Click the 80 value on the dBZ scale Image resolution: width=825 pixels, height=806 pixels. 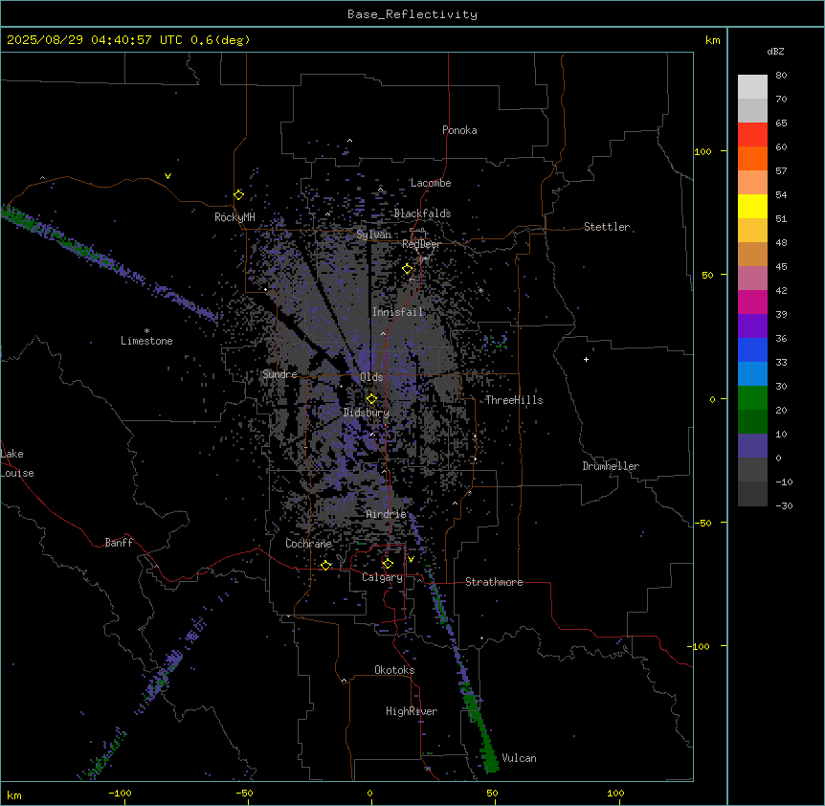point(781,76)
